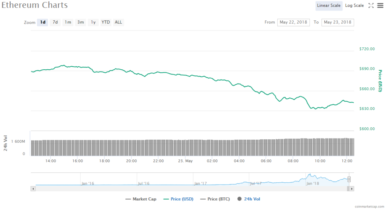
Task: Set zoom range to 3m
Action: pyautogui.click(x=80, y=22)
